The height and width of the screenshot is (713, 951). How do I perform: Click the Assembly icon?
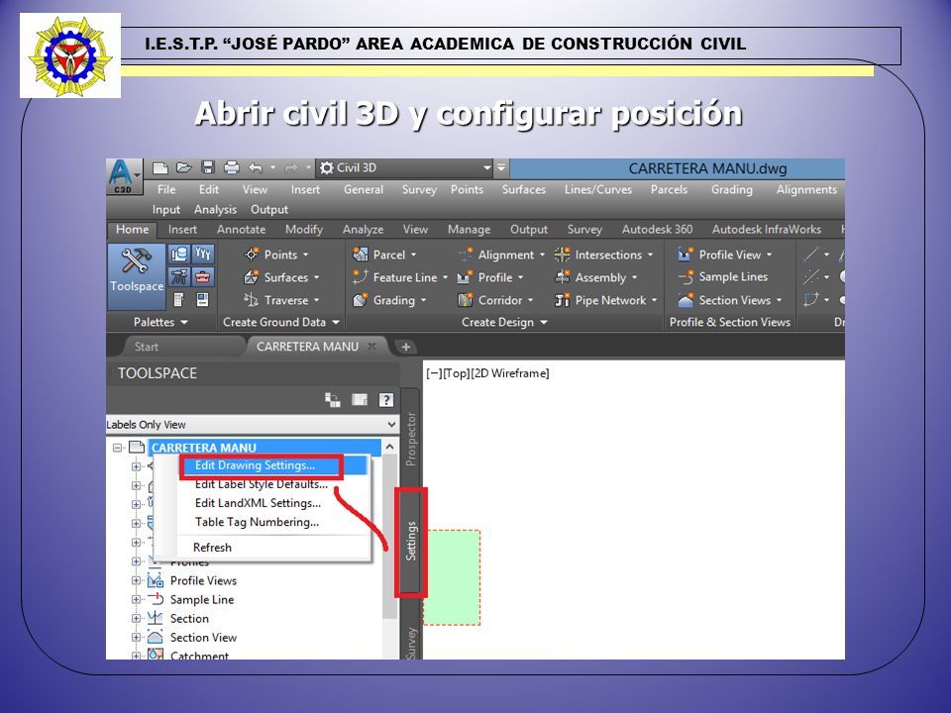click(563, 277)
